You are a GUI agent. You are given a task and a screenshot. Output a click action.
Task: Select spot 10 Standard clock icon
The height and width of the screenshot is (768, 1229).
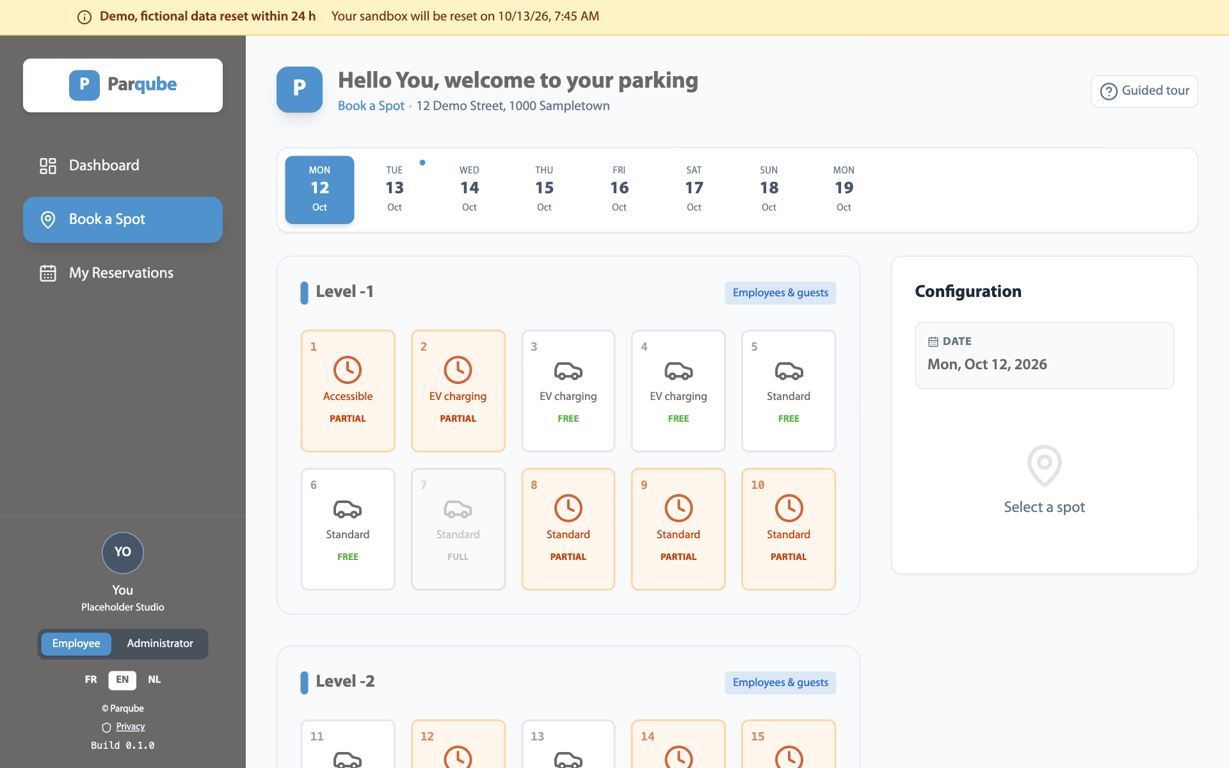point(789,508)
